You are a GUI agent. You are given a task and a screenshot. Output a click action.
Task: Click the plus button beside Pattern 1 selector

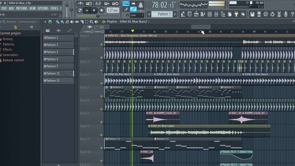pos(175,14)
